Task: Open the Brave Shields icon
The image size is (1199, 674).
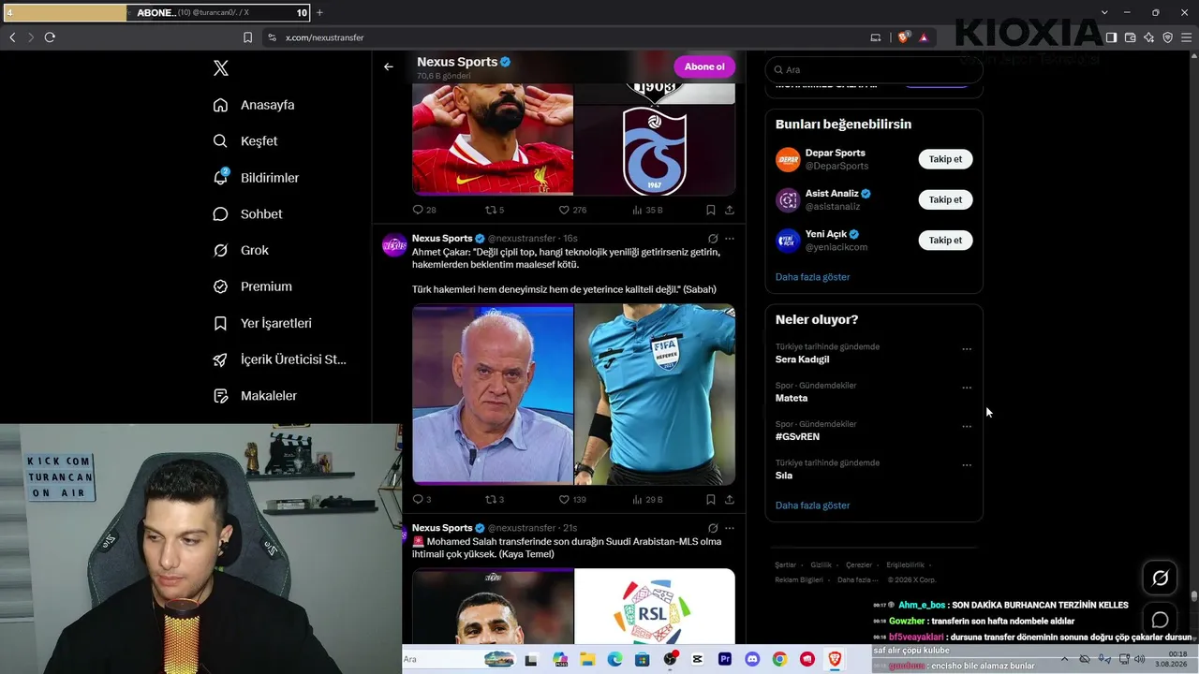Action: click(x=903, y=37)
